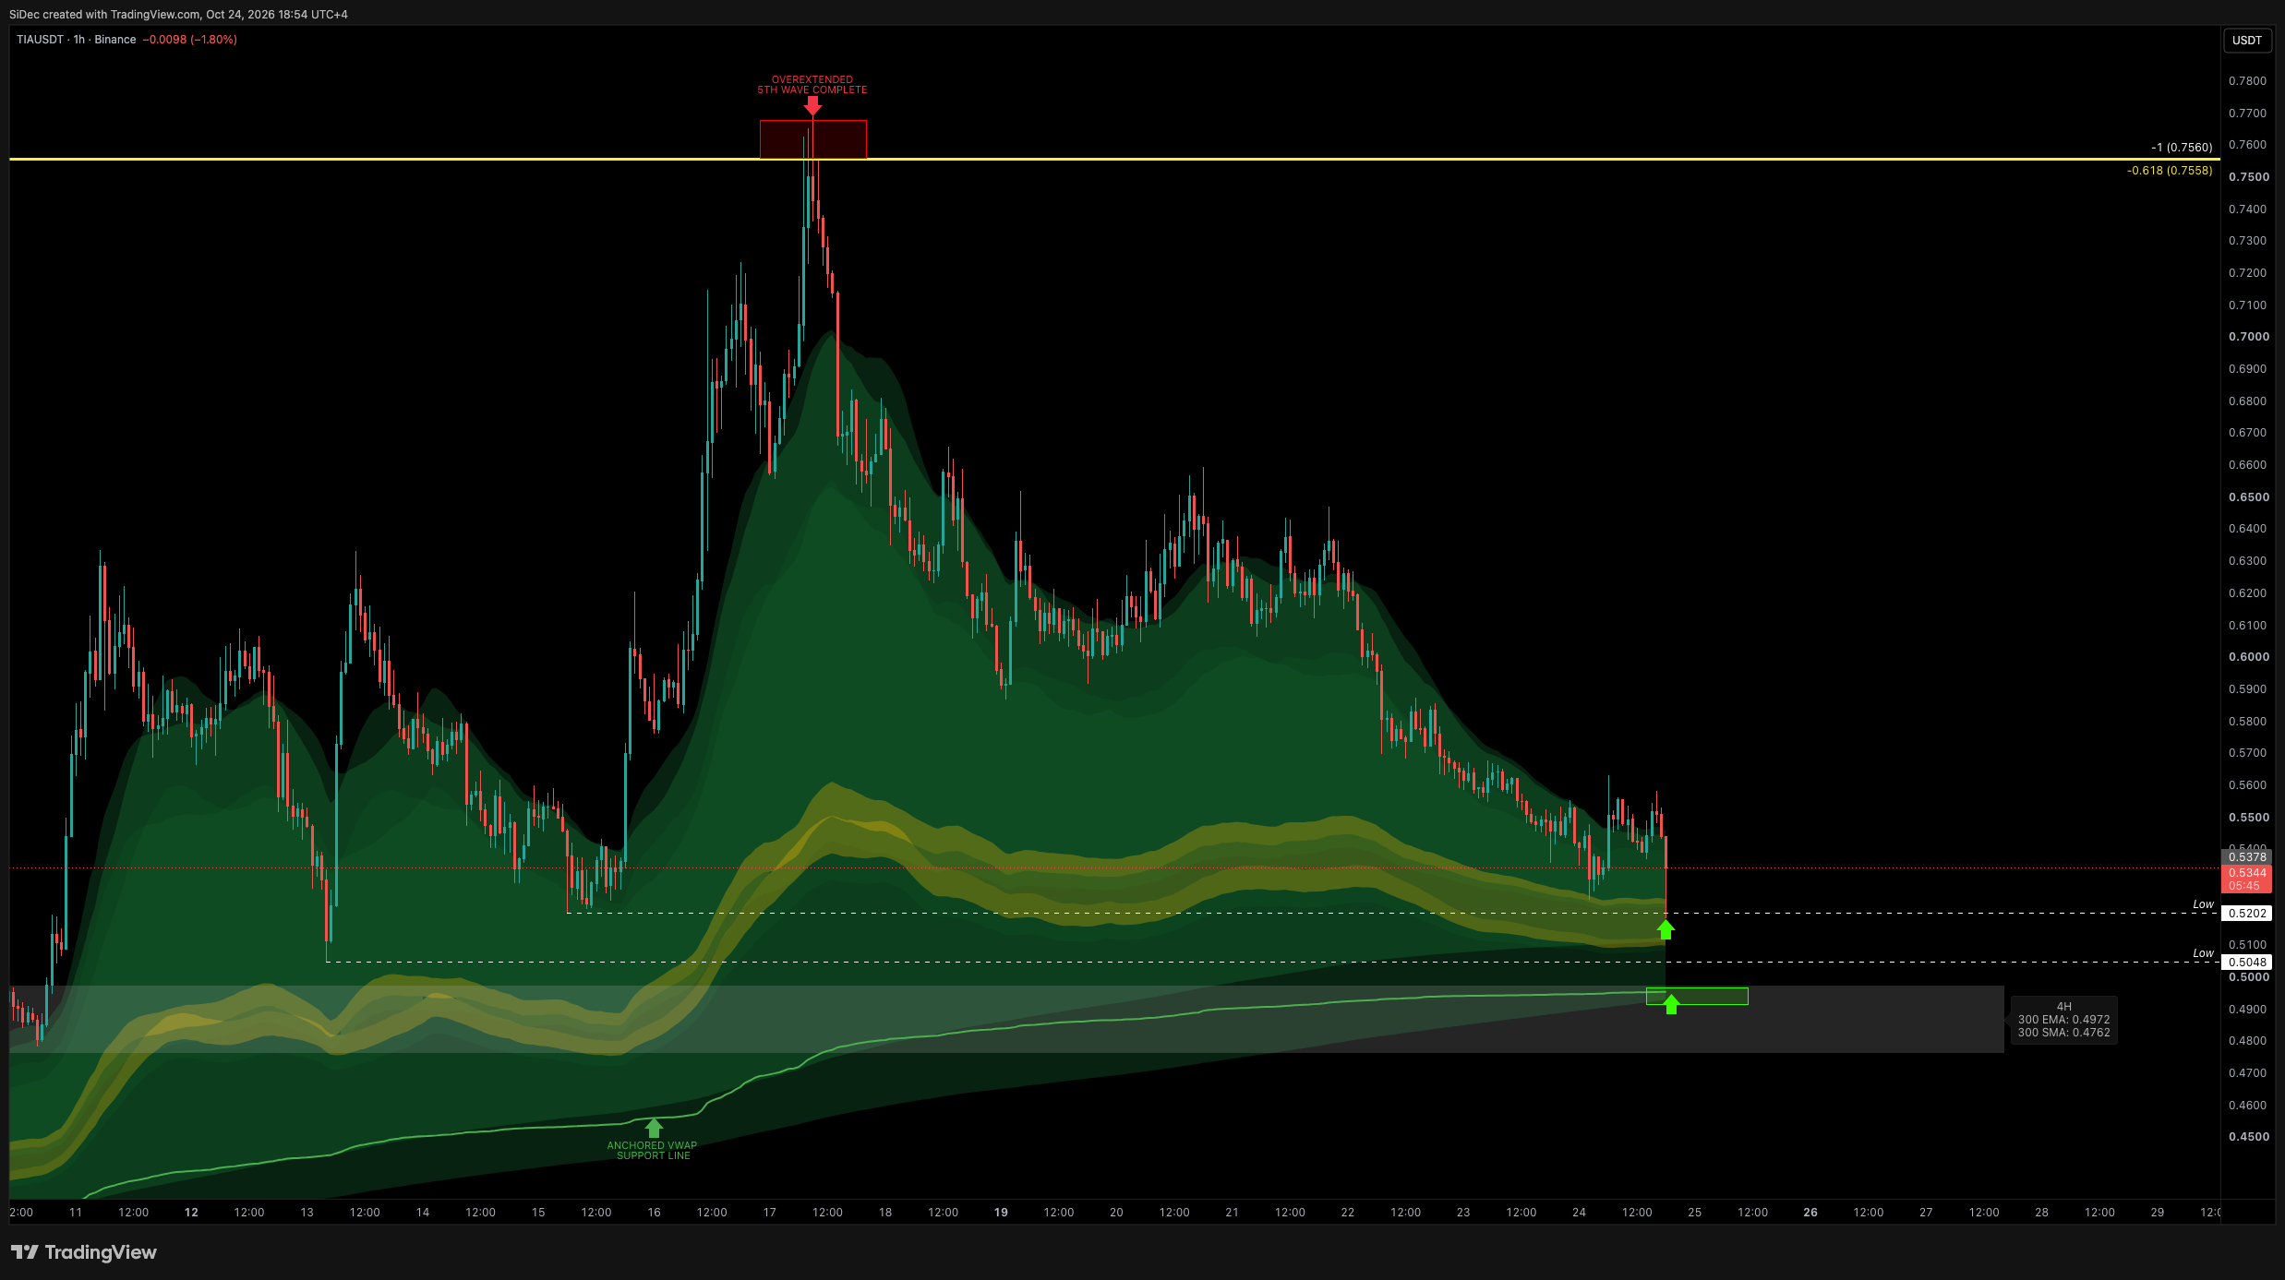
Task: Click date 26 on the time axis
Action: (1810, 1213)
